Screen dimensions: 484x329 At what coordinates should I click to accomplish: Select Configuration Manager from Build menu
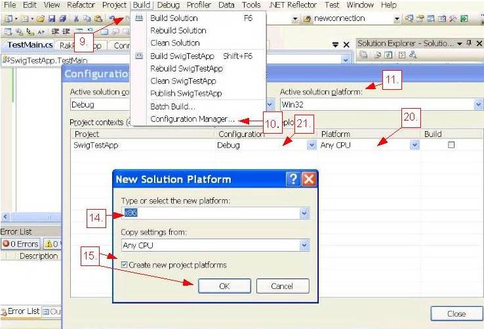[192, 119]
